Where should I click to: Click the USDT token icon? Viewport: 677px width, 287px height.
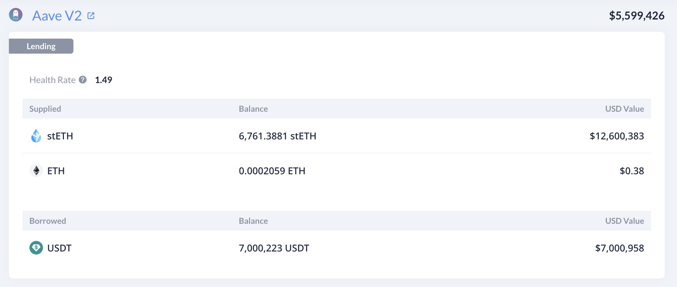(36, 248)
